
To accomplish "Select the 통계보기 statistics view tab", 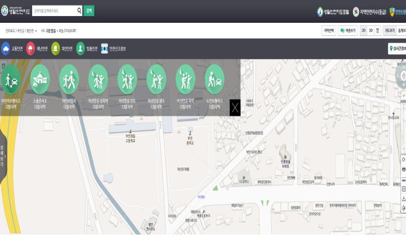I will (401, 31).
